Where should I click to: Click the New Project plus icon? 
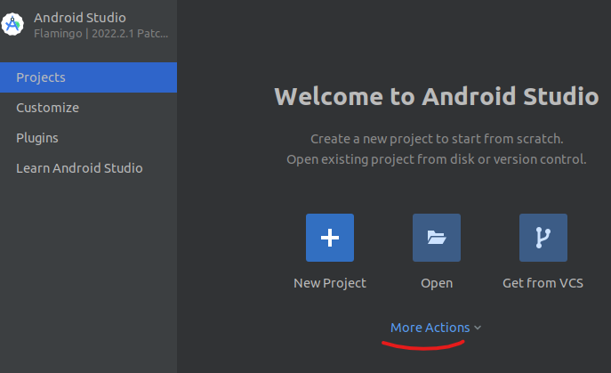[329, 238]
